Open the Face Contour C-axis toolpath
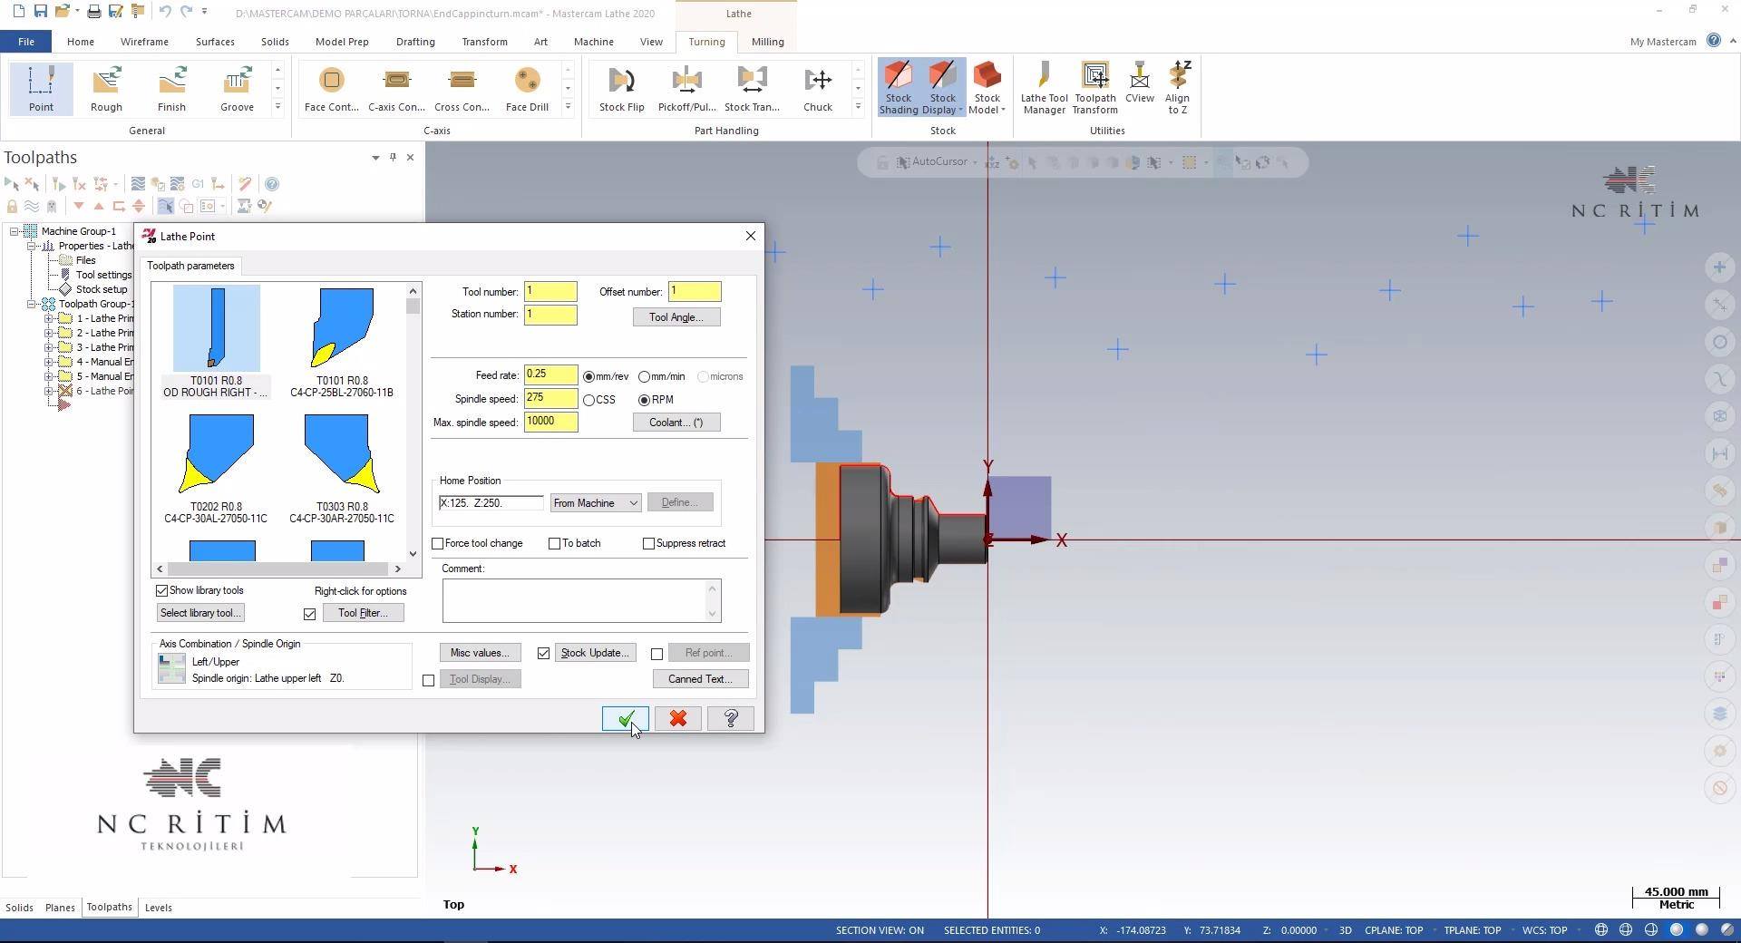This screenshot has height=943, width=1741. [x=332, y=88]
